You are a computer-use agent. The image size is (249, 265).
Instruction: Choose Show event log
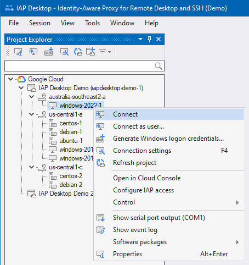click(x=169, y=230)
